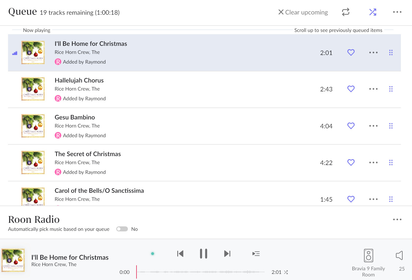Open the queue icon in playback bar
This screenshot has width=412, height=280.
(256, 254)
